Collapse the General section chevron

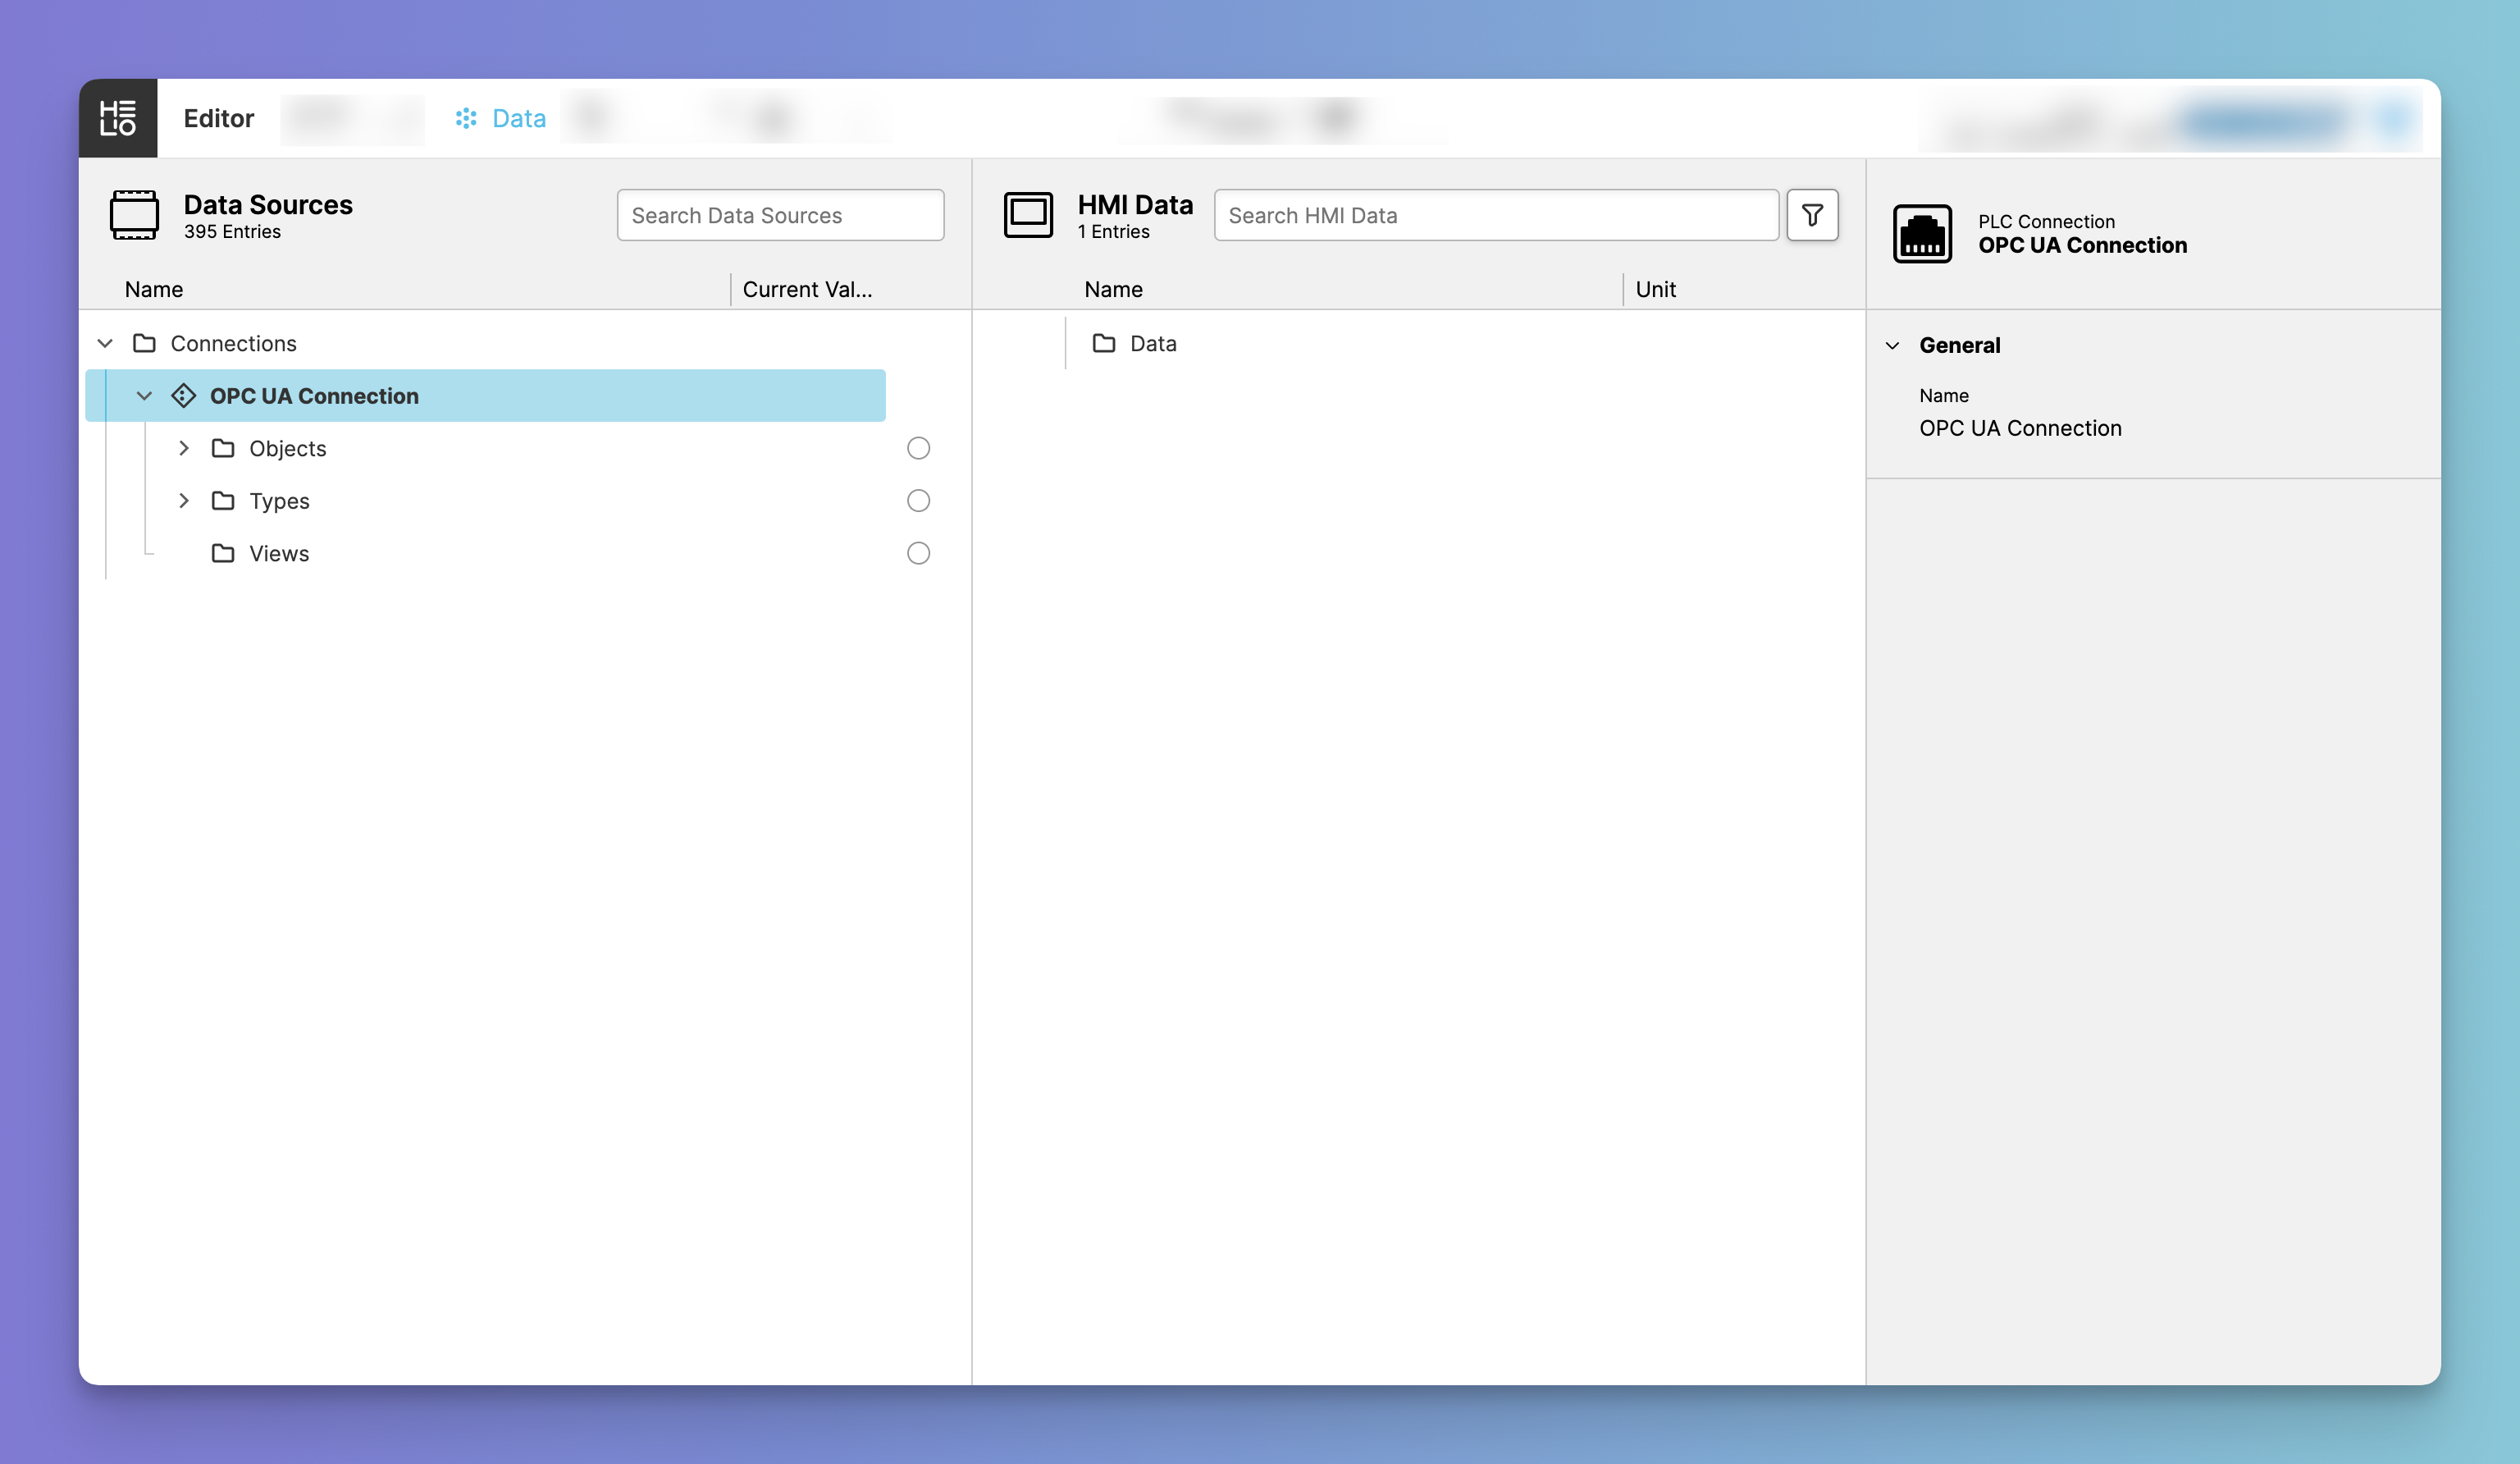pyautogui.click(x=1892, y=345)
